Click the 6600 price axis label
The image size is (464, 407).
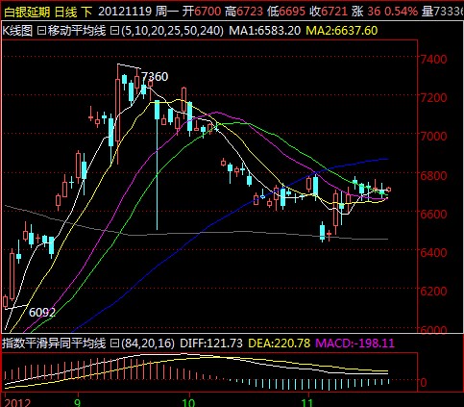pyautogui.click(x=433, y=214)
